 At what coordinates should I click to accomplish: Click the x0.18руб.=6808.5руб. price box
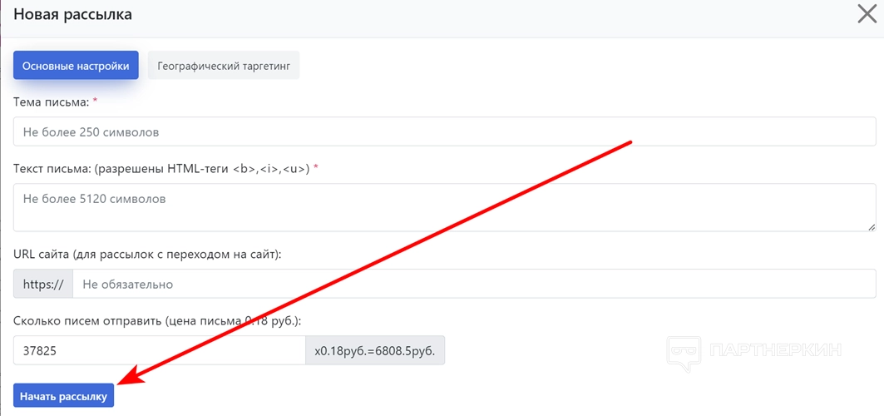coord(375,351)
